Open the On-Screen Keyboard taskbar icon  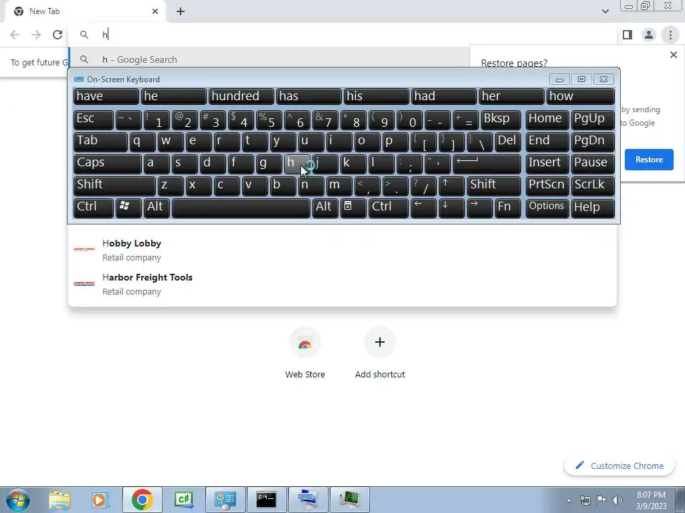point(308,500)
